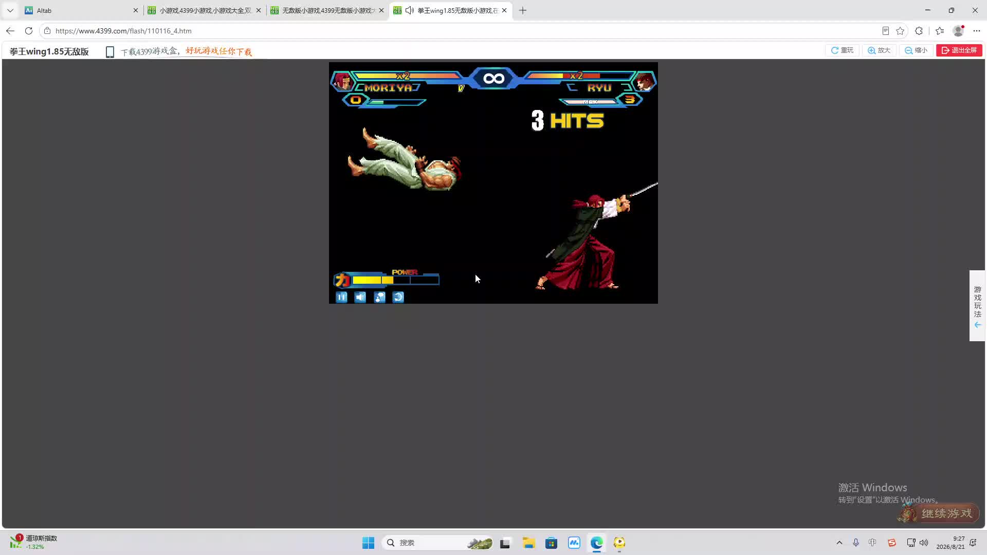Switch to the 无敌版小游戏 tab

coord(328,10)
